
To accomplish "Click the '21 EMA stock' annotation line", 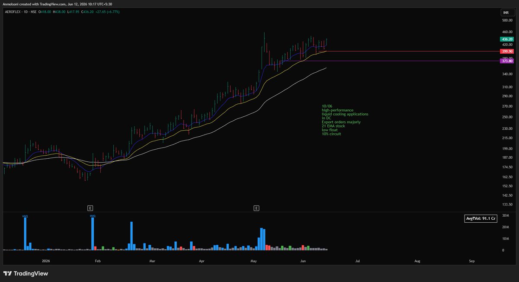I will (x=333, y=126).
